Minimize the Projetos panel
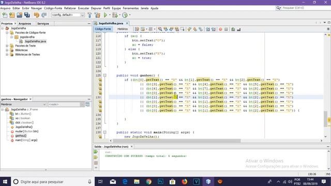 click(89, 23)
